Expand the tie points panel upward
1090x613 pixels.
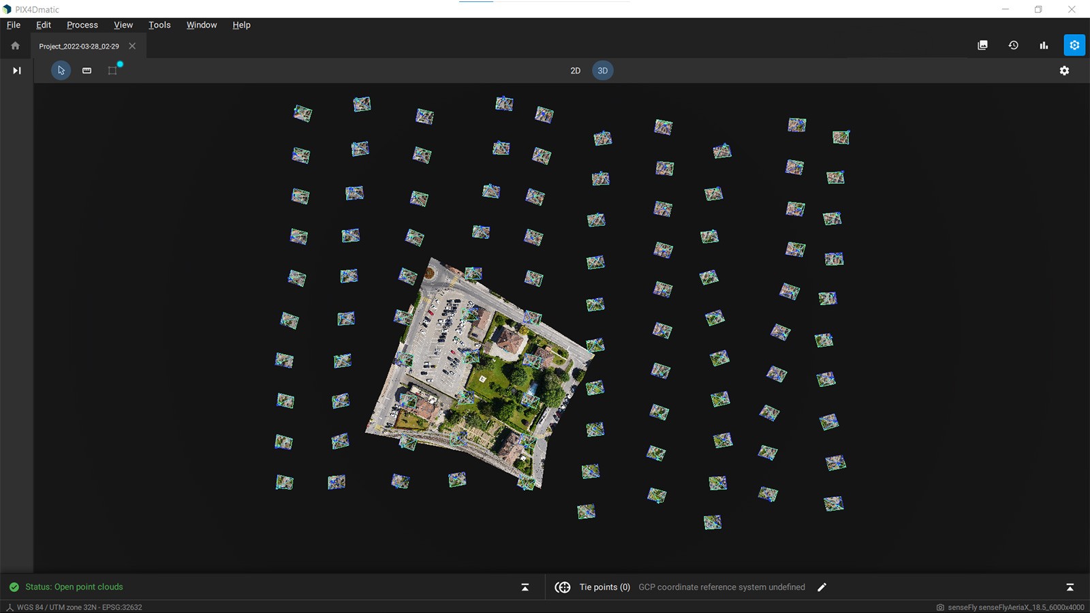click(x=1070, y=587)
